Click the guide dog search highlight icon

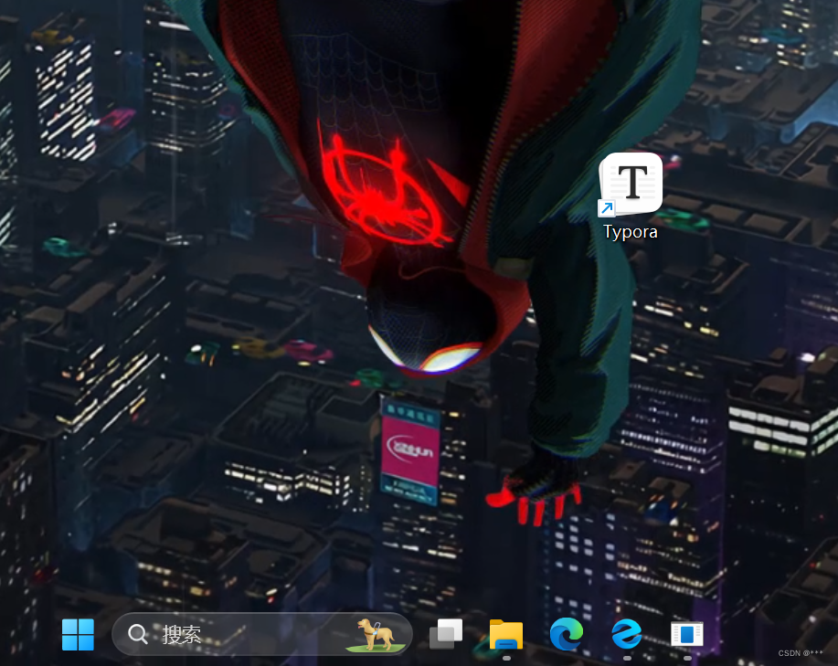377,635
